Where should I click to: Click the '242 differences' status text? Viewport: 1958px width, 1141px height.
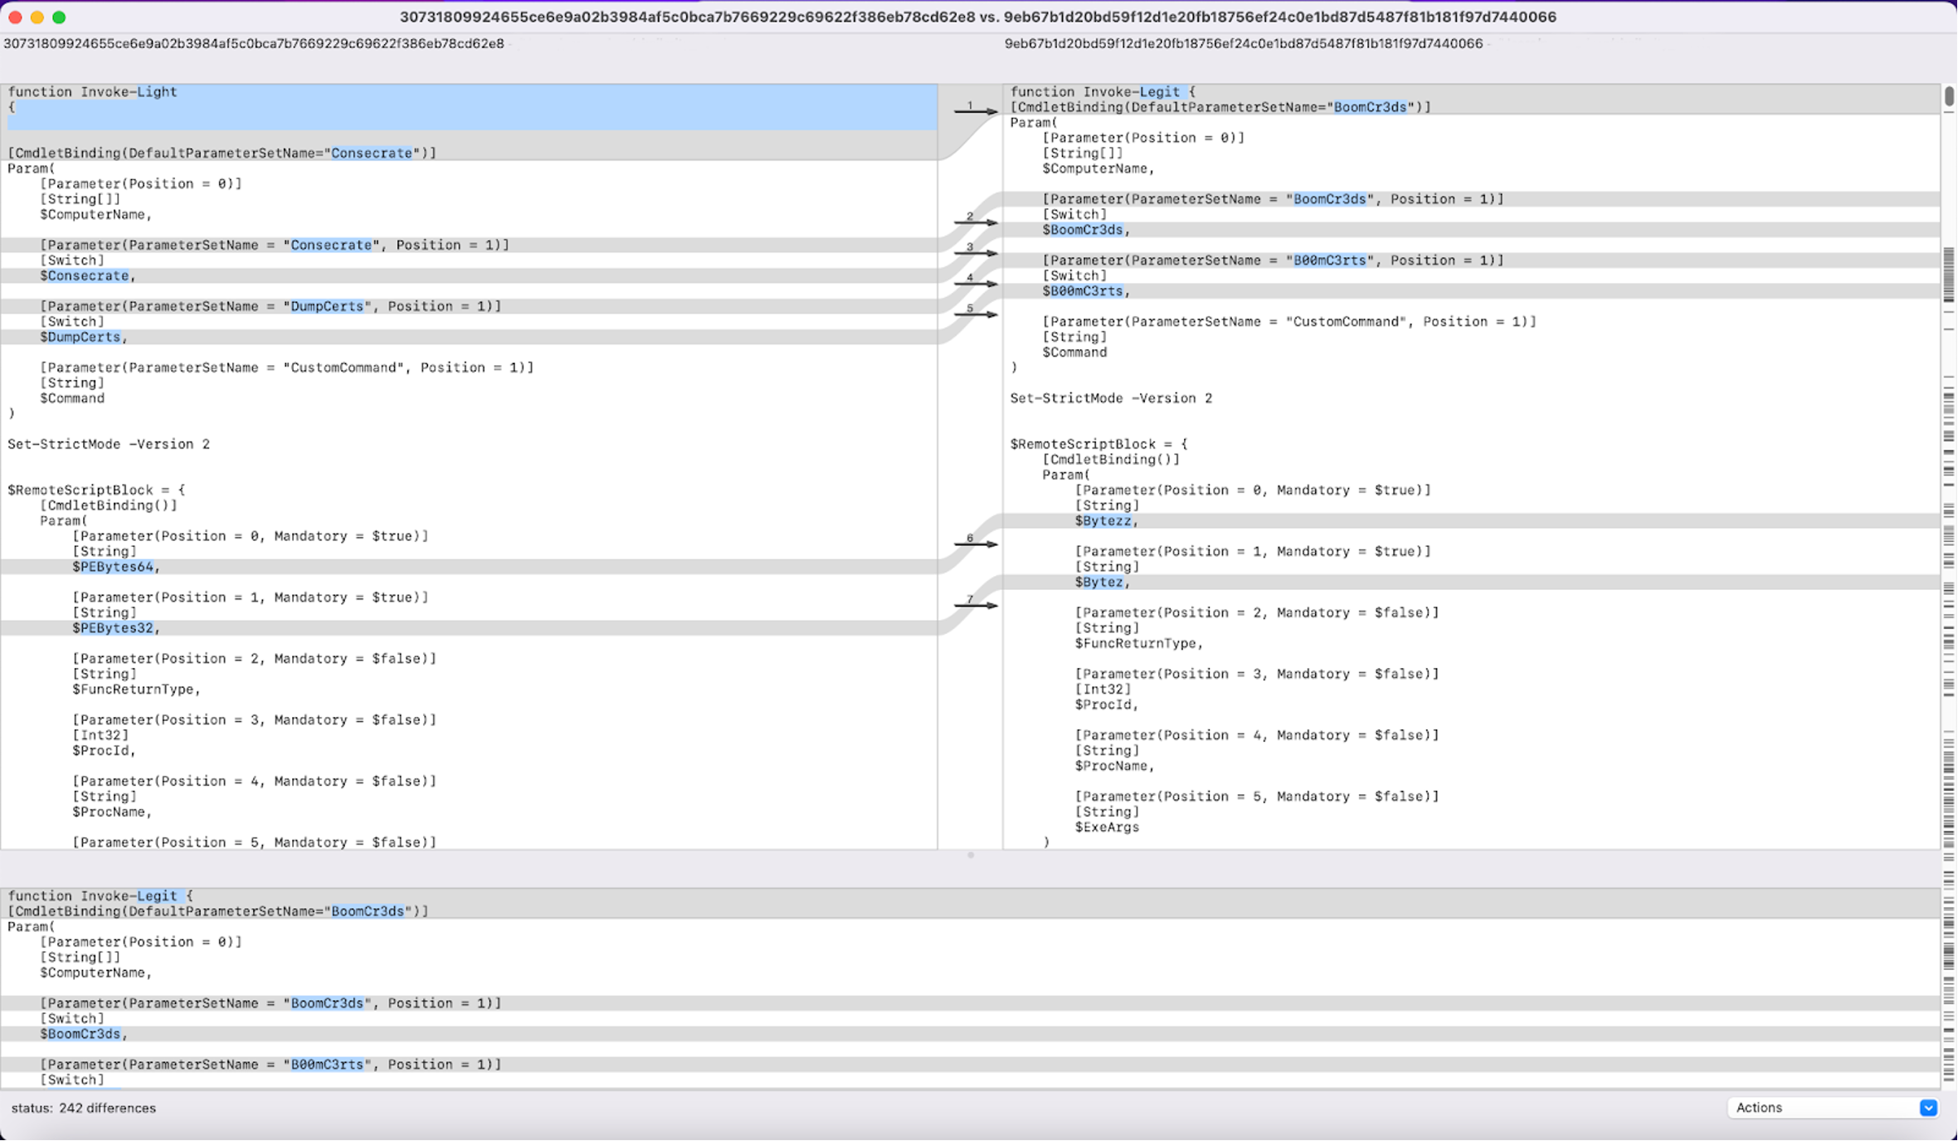tap(107, 1109)
